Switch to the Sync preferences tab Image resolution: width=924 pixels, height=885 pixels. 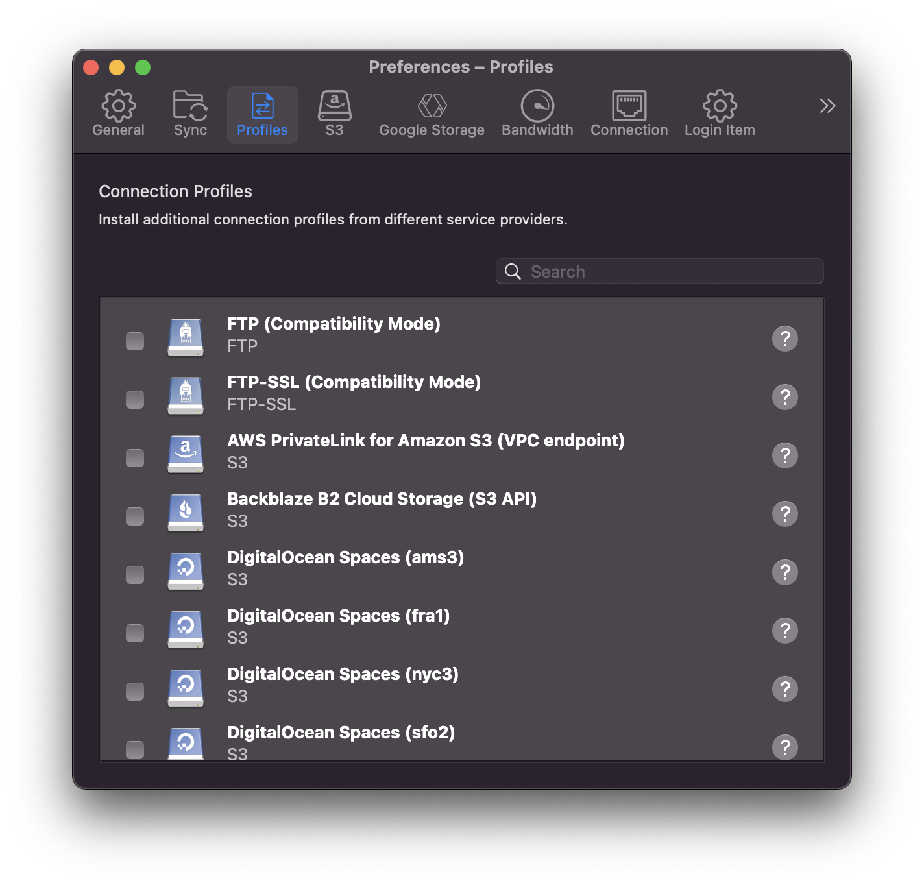[x=190, y=114]
